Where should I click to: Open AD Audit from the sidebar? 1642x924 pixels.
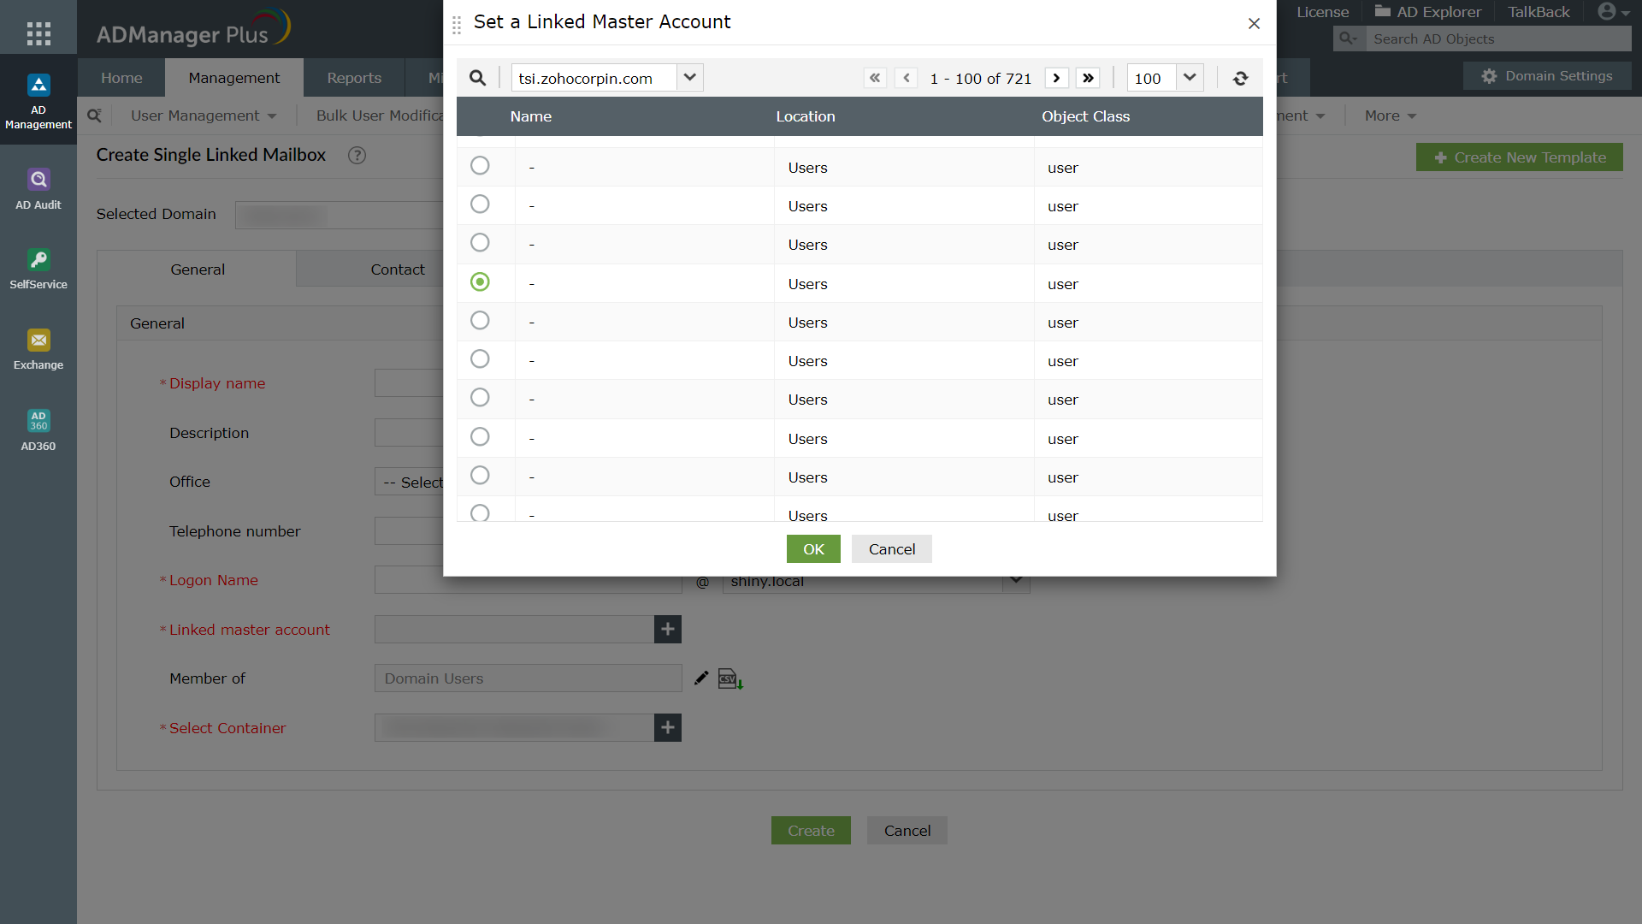38,188
